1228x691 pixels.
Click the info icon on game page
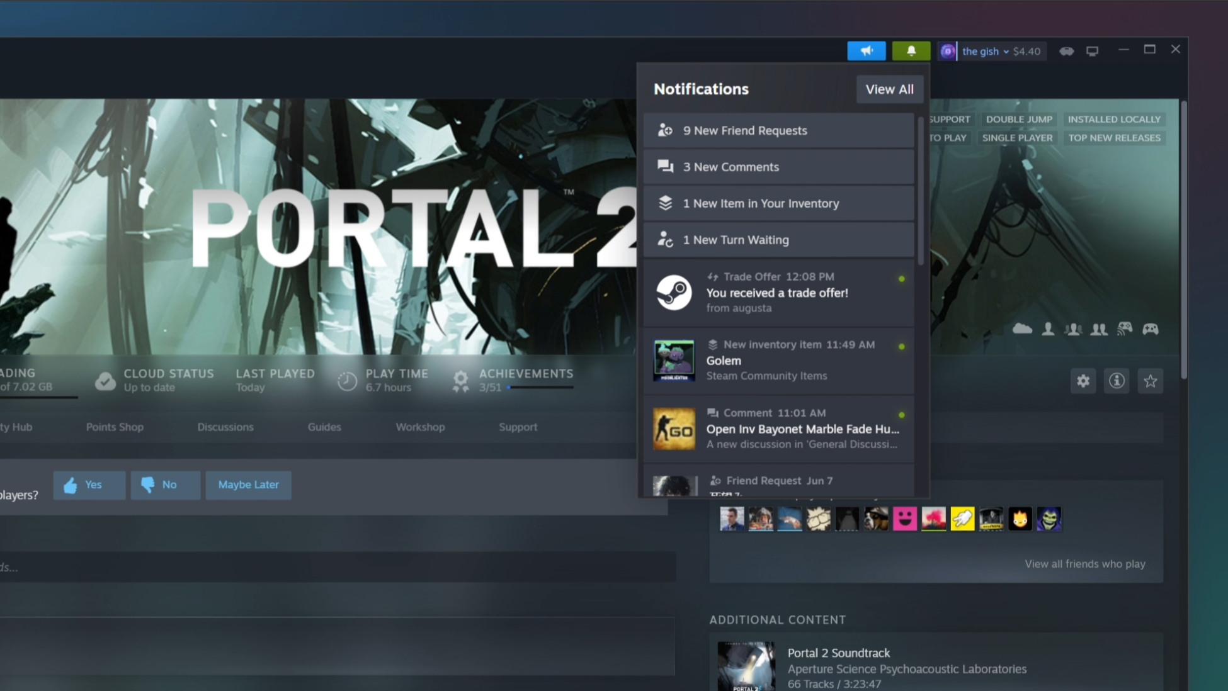[1117, 381]
